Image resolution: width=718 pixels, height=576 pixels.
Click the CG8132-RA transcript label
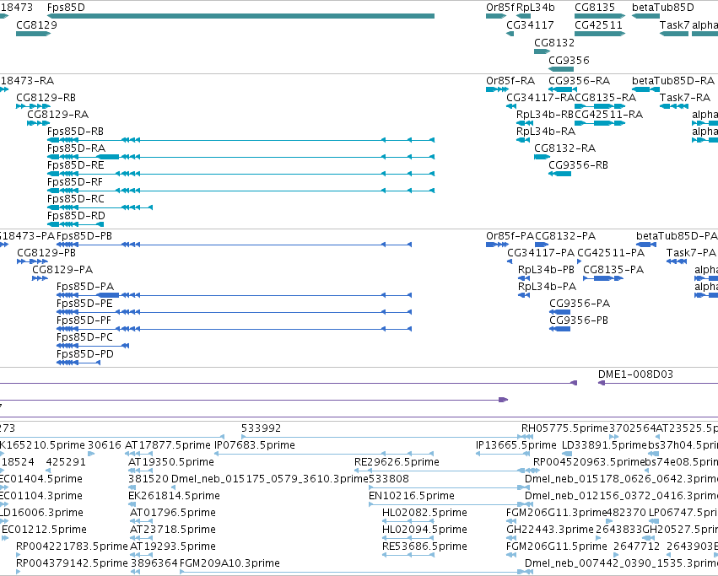564,148
